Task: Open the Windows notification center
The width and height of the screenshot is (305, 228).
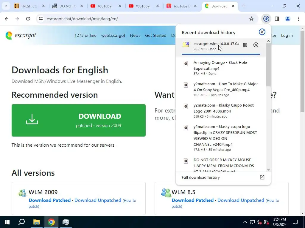Action: (295, 222)
